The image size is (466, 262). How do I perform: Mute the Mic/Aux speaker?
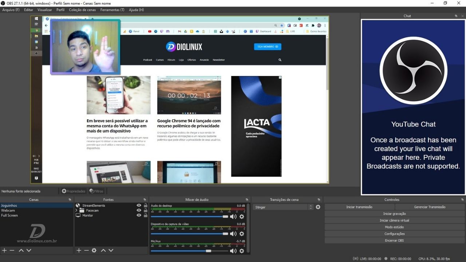tap(233, 251)
